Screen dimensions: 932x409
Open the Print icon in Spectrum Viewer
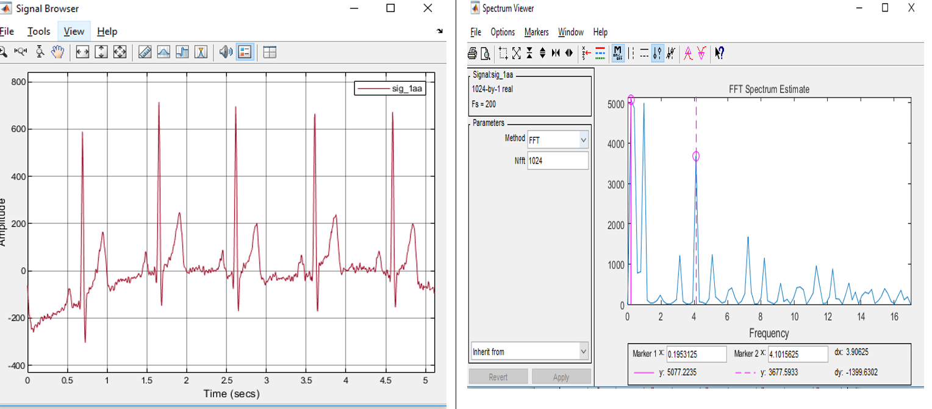coord(472,53)
